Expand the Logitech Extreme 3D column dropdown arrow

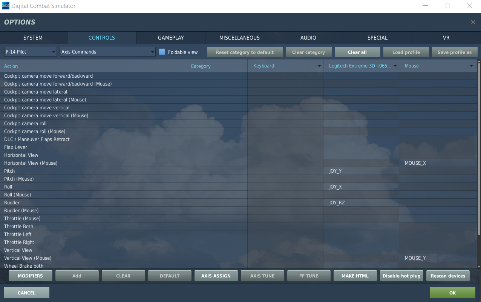point(395,66)
